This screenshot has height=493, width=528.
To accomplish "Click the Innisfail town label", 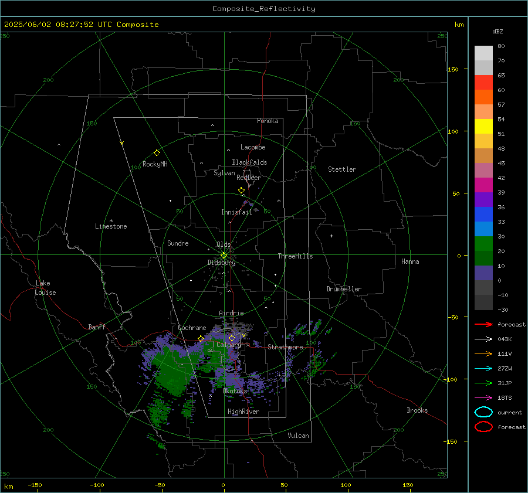I will (x=236, y=212).
